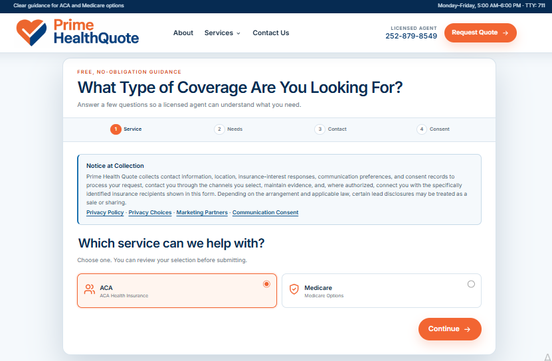
Task: Click the Prime HealthQuote brand name text
Action: coord(96,32)
